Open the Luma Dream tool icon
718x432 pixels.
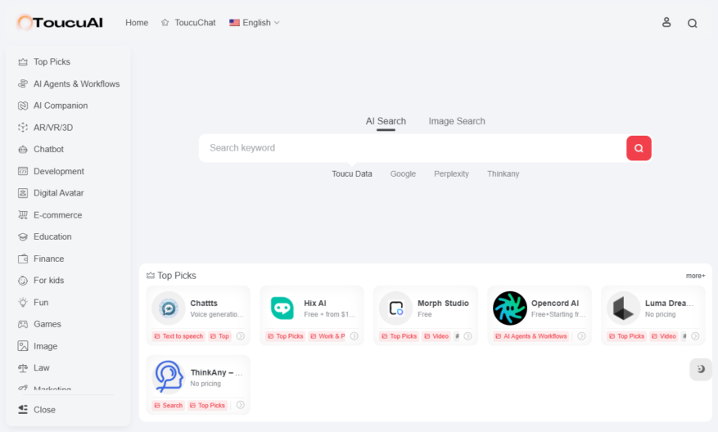tap(623, 308)
